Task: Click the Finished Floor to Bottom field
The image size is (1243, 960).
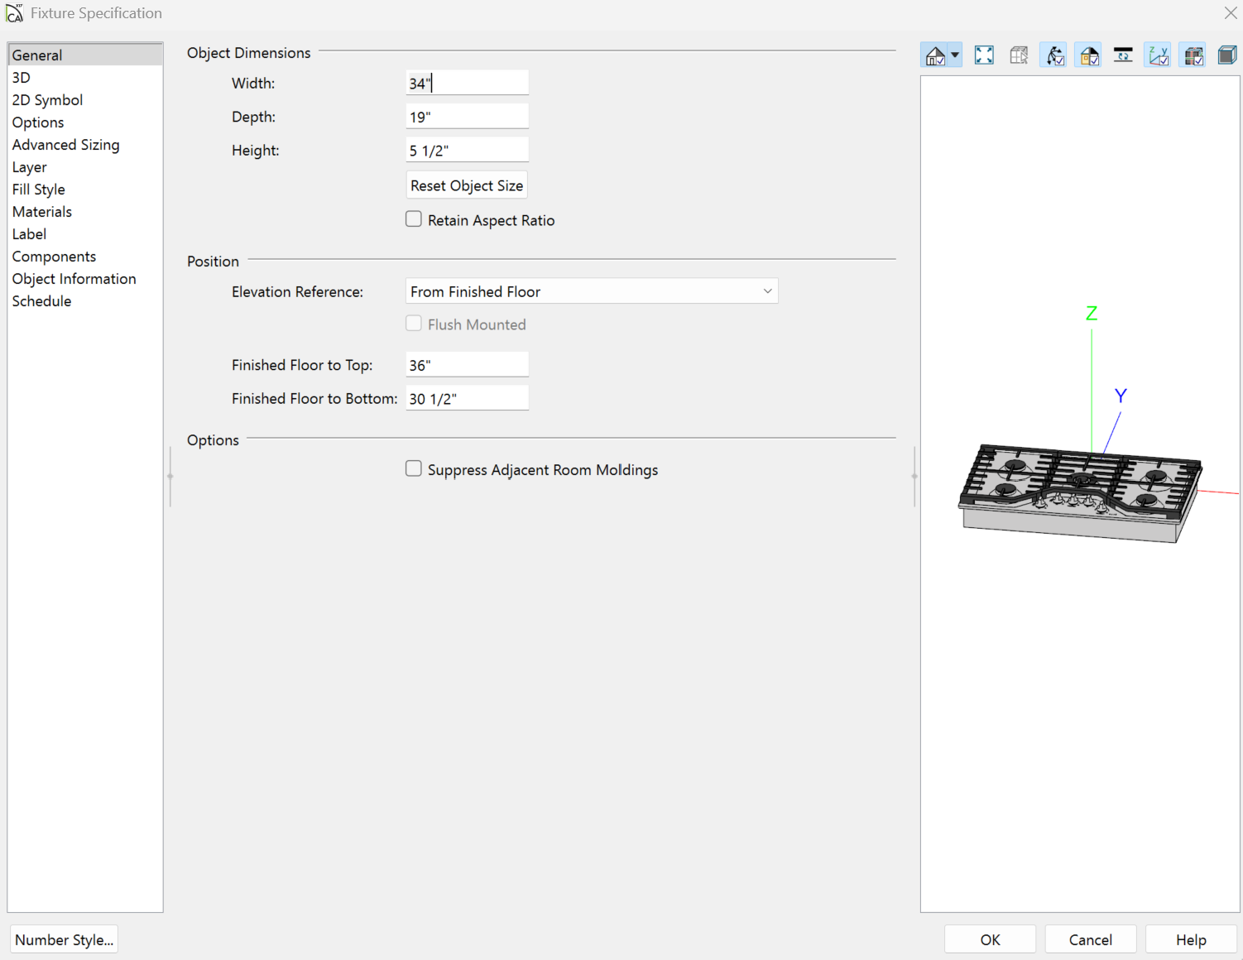Action: coord(467,399)
